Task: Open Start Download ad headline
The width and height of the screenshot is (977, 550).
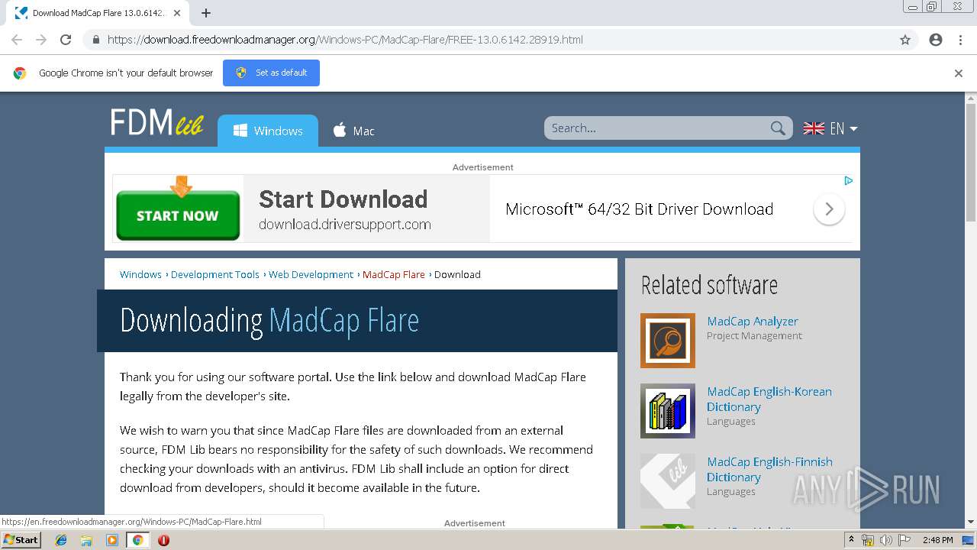Action: click(x=343, y=199)
